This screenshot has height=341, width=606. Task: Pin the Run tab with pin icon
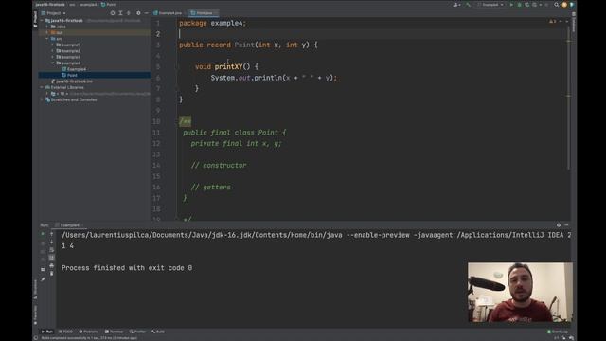43,279
